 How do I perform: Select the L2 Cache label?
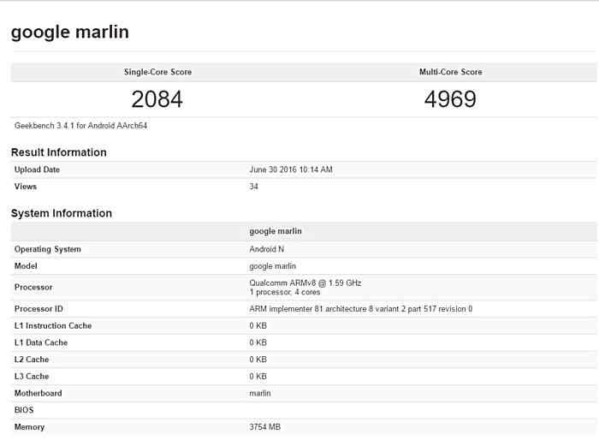click(x=32, y=359)
